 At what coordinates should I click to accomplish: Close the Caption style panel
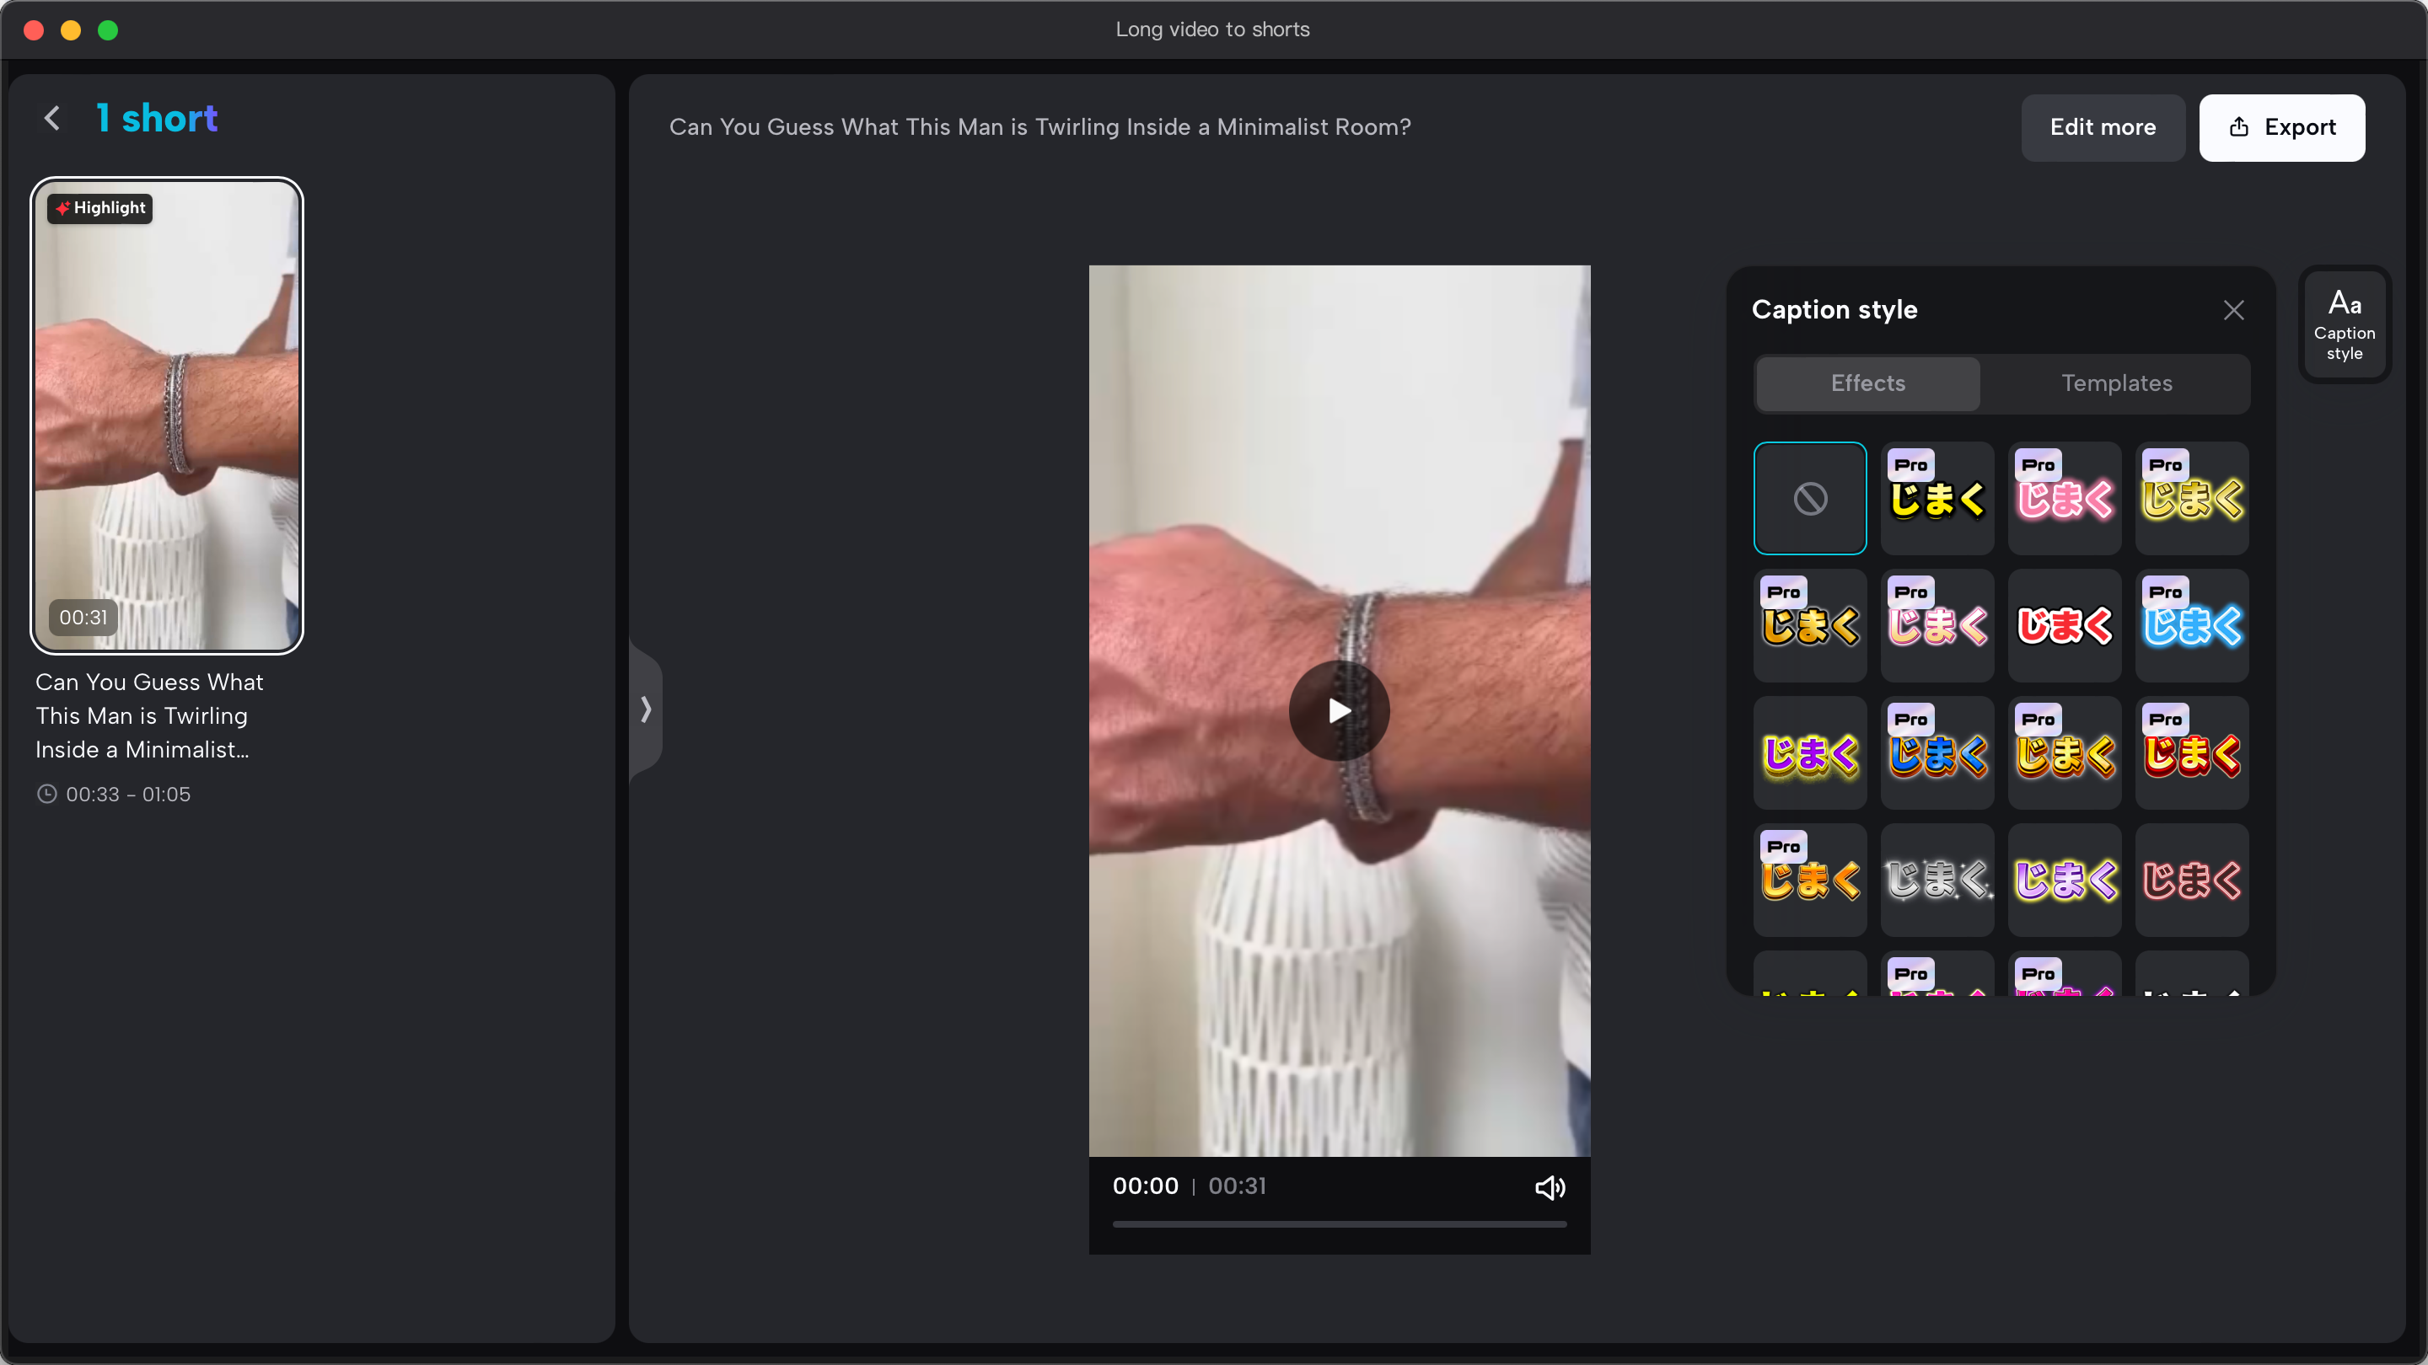[x=2233, y=310]
